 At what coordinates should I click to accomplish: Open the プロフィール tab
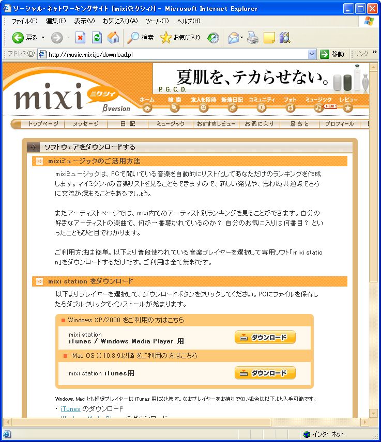click(340, 124)
